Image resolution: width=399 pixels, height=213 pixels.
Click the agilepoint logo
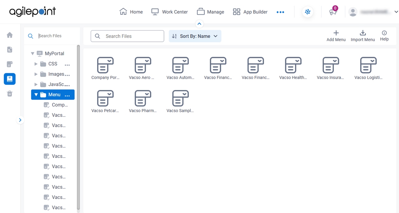pyautogui.click(x=32, y=12)
